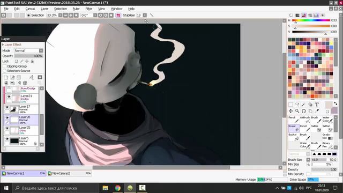Adjust the Hue slider bar
The height and width of the screenshot is (193, 343).
[x=311, y=20]
